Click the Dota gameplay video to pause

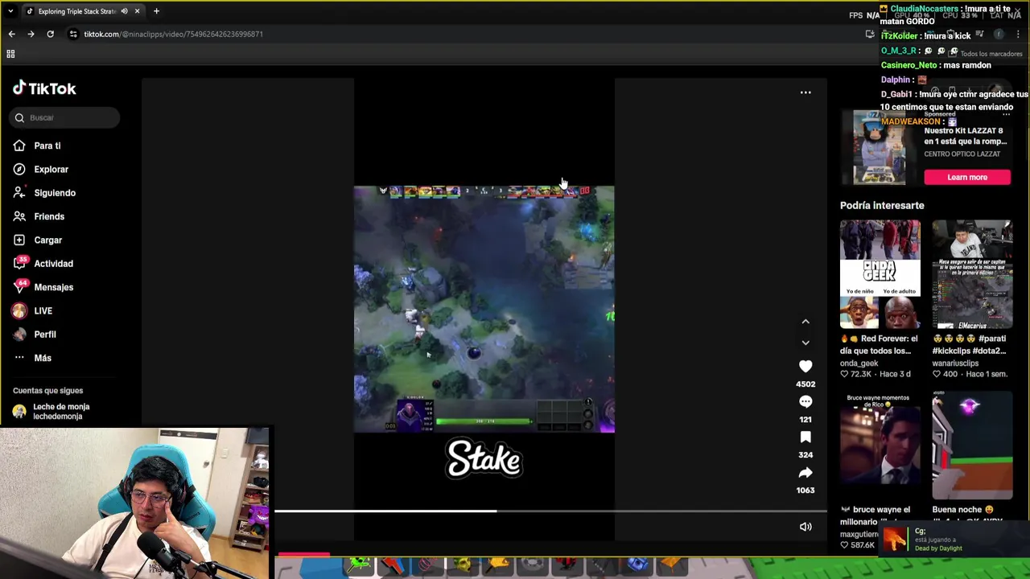pos(484,310)
